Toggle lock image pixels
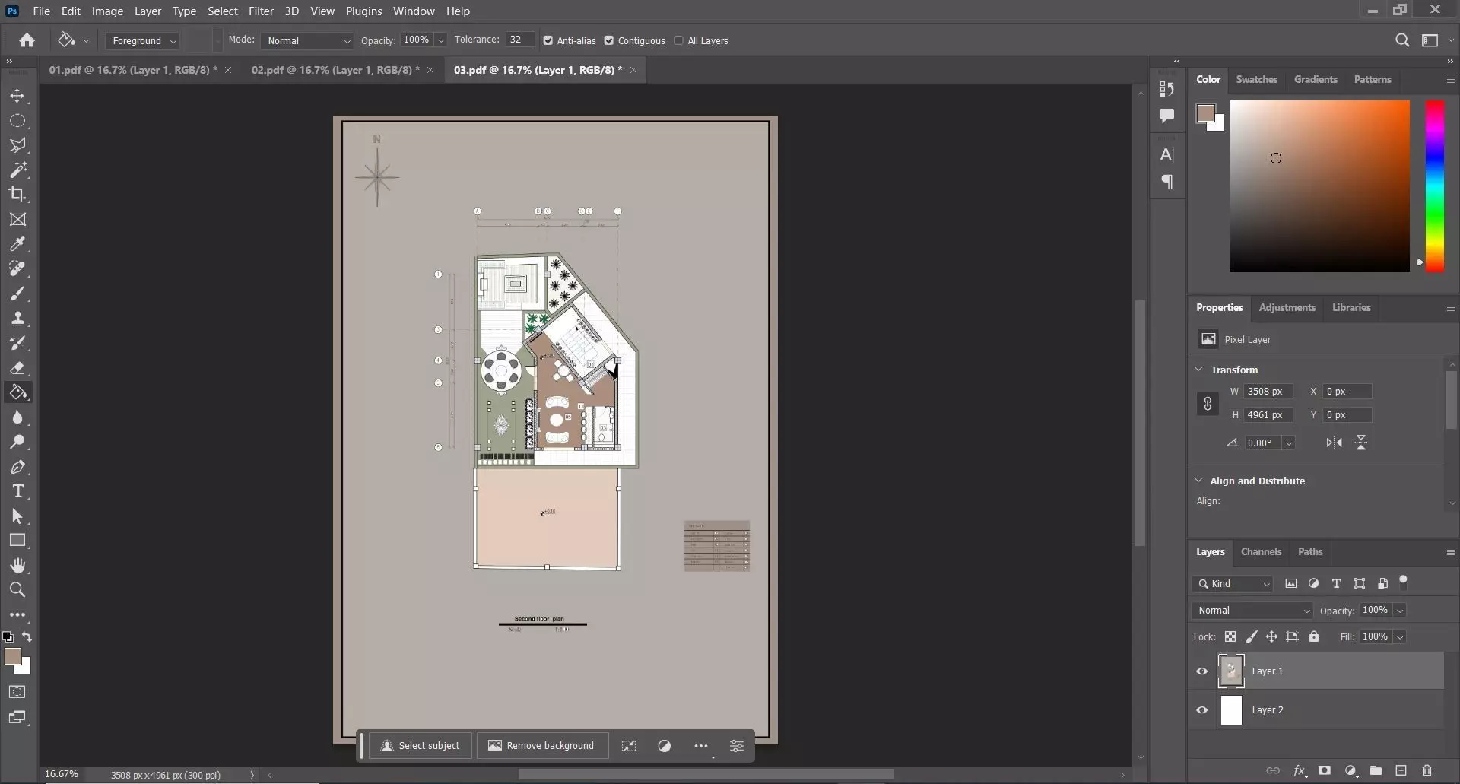Image resolution: width=1460 pixels, height=784 pixels. [x=1251, y=636]
